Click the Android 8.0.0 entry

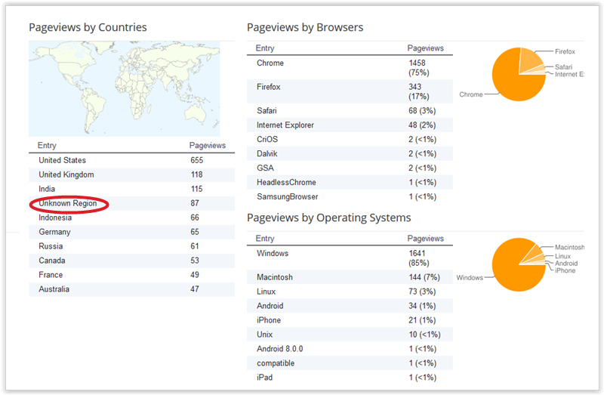coord(279,349)
